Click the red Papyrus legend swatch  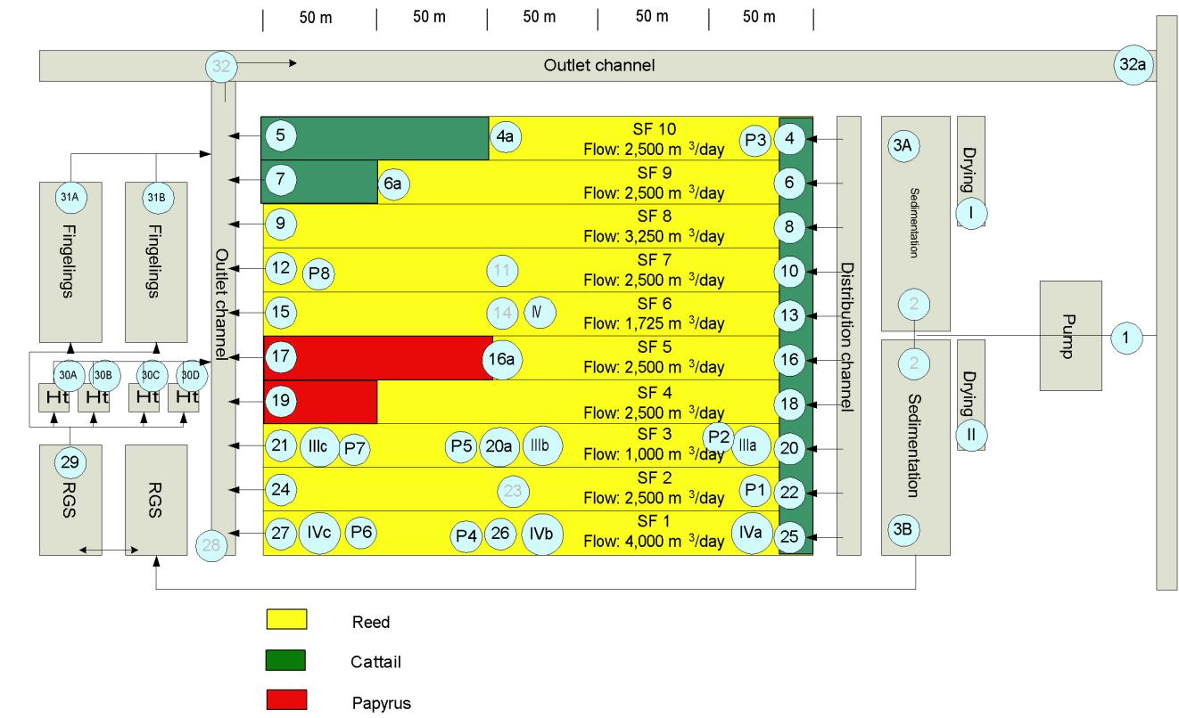coord(287,698)
